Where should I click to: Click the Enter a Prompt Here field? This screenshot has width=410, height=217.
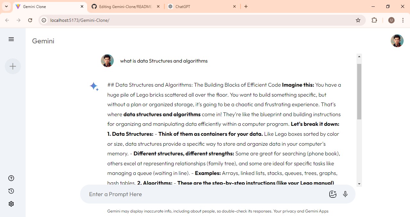coord(205,194)
